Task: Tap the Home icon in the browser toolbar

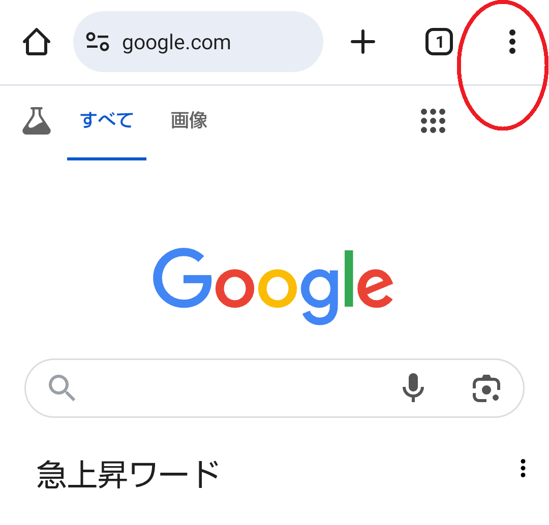Action: click(37, 42)
